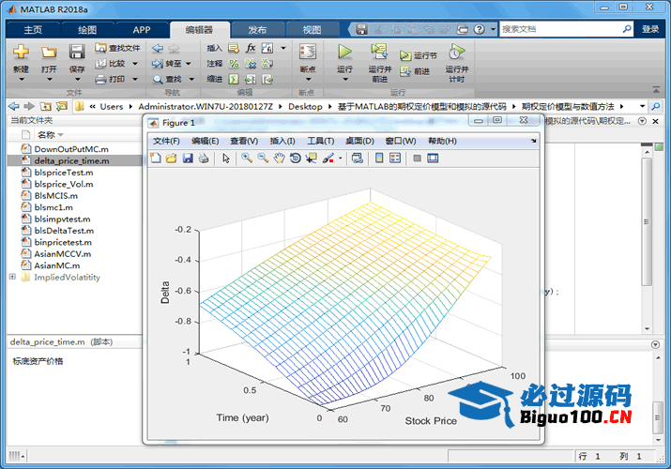Viewport: 671px width, 469px height.
Task: Click the comment percent icon
Action: point(234,64)
